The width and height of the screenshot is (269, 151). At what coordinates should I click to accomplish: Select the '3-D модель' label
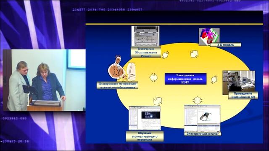pos(226,45)
